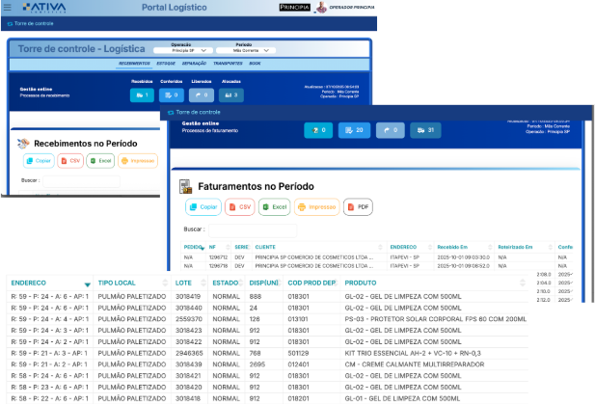Click product code 501129 cell

(x=298, y=353)
